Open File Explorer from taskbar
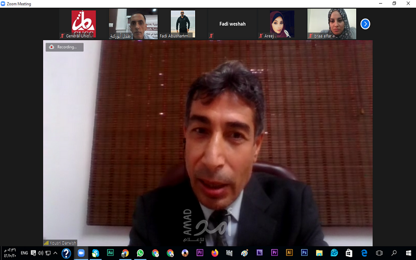The height and width of the screenshot is (260, 416). 319,253
